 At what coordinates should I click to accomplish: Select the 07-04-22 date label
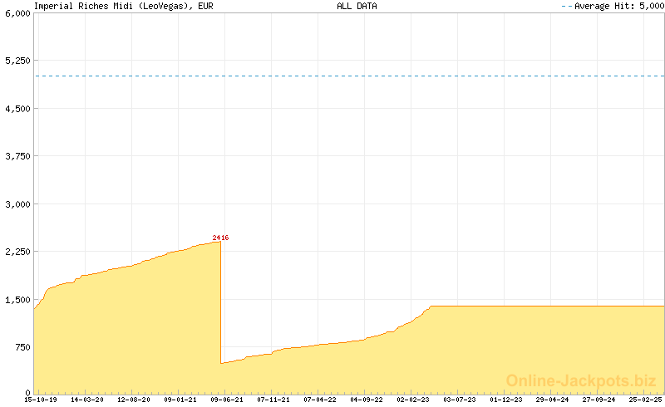320,400
